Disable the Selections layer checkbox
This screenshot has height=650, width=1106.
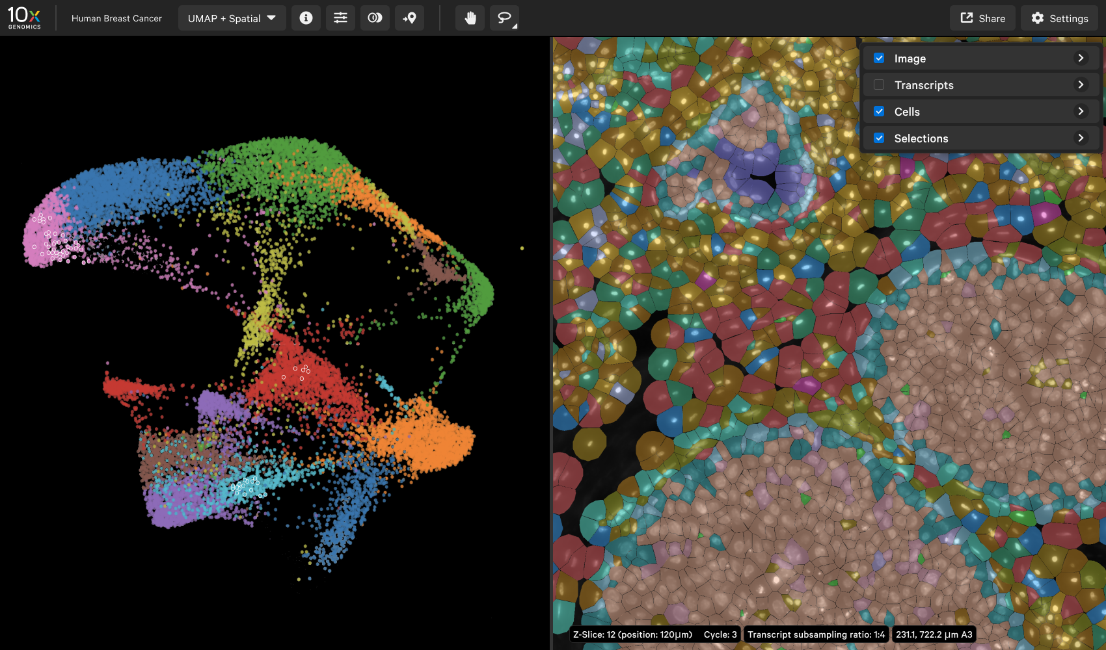tap(879, 138)
